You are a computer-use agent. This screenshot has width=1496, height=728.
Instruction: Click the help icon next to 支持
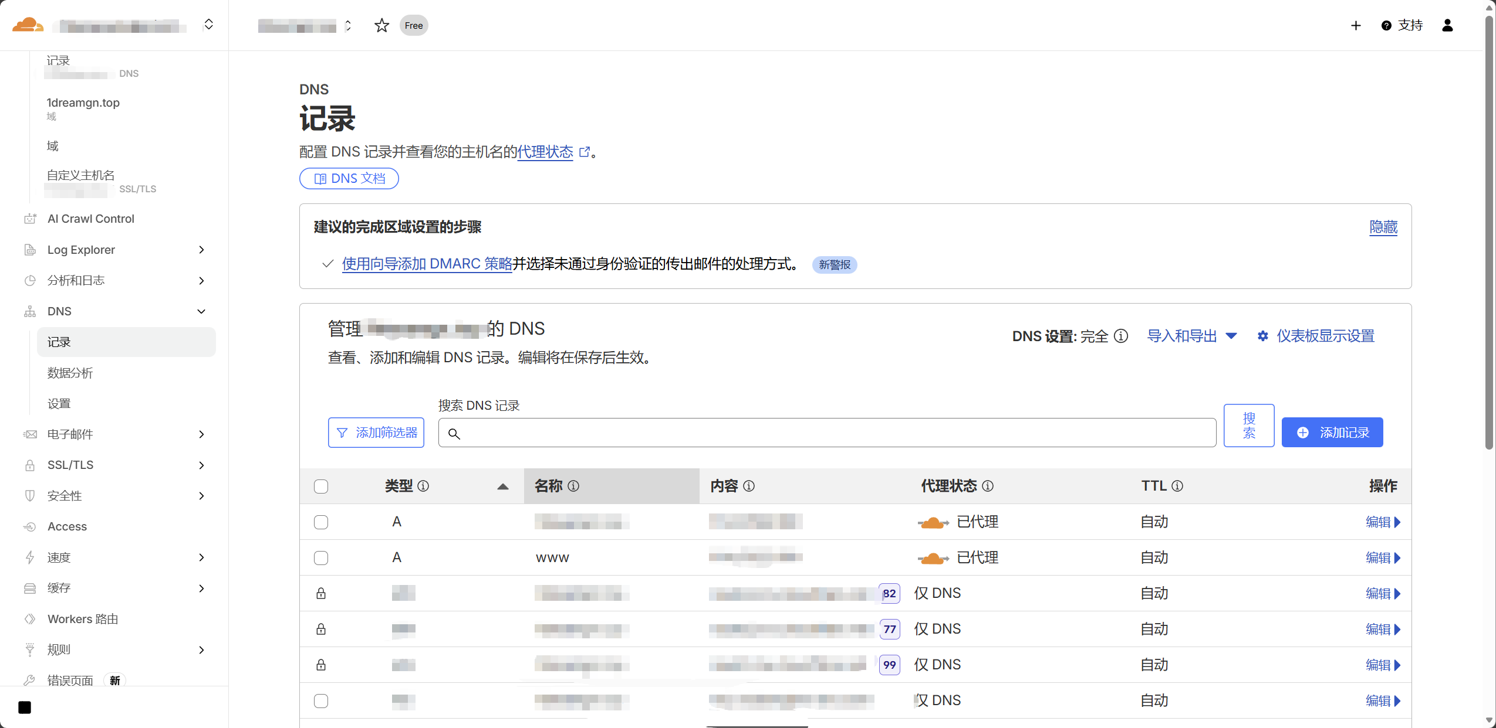(x=1386, y=25)
